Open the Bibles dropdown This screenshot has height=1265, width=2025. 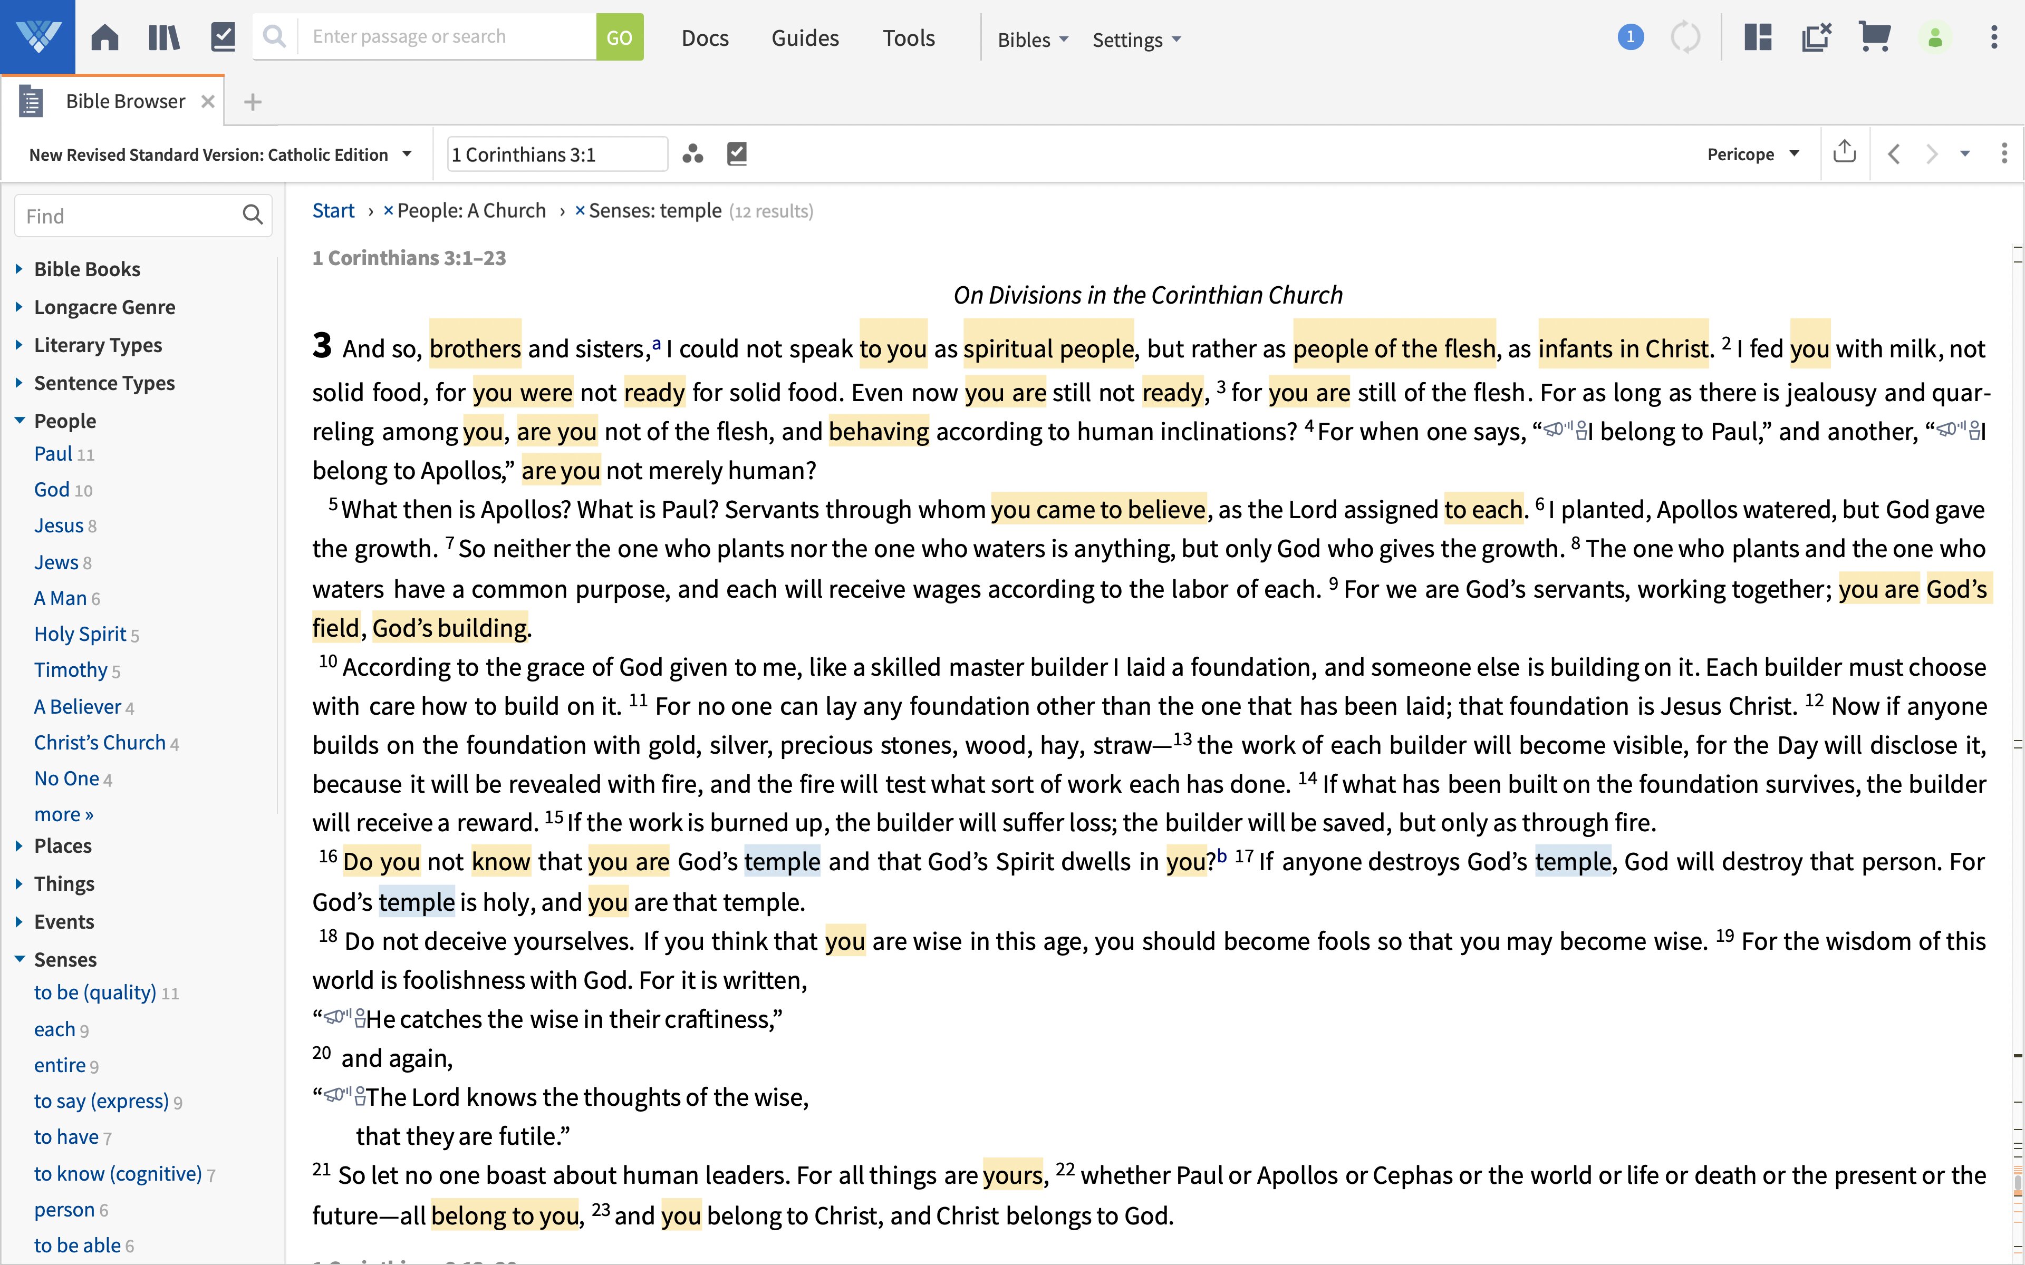click(x=1034, y=40)
